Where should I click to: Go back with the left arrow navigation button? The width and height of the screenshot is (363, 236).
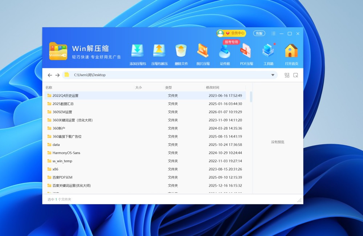pos(50,75)
